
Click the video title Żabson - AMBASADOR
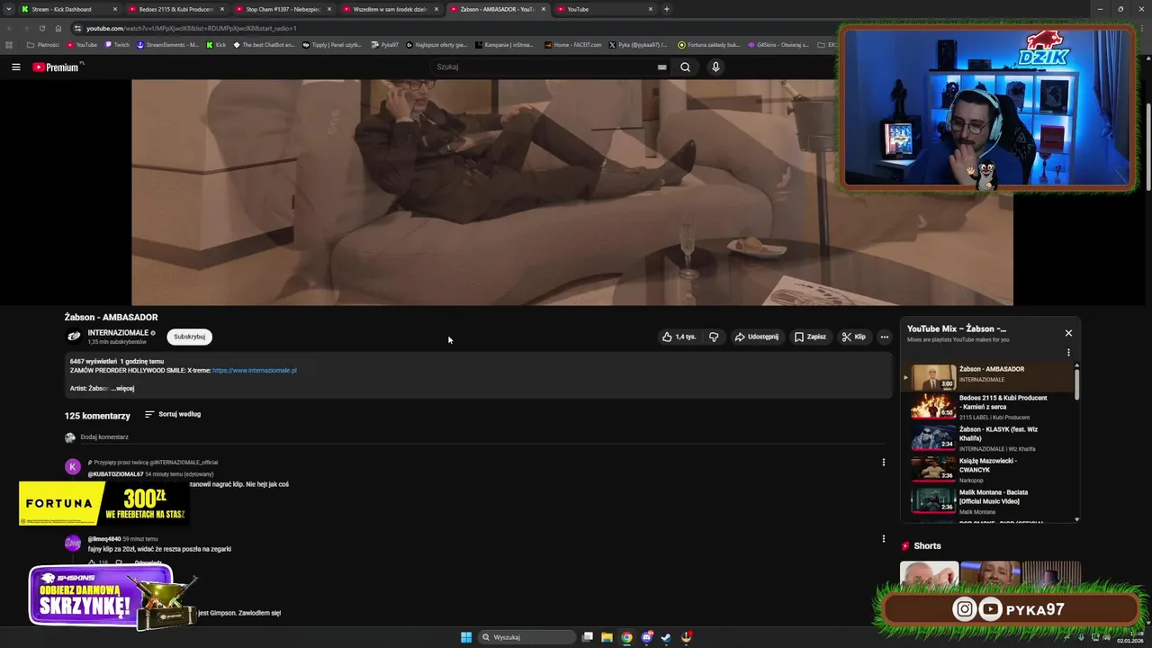click(x=111, y=317)
